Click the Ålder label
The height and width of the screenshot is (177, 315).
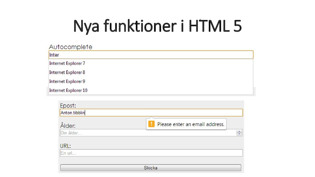pyautogui.click(x=68, y=125)
